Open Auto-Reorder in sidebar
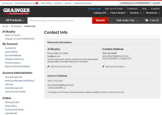 coord(11,113)
